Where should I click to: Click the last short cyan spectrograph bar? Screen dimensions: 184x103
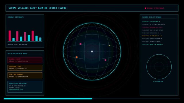point(40,39)
